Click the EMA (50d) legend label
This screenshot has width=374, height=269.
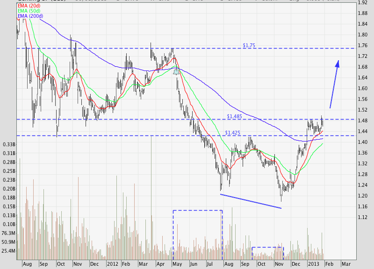click(28, 10)
